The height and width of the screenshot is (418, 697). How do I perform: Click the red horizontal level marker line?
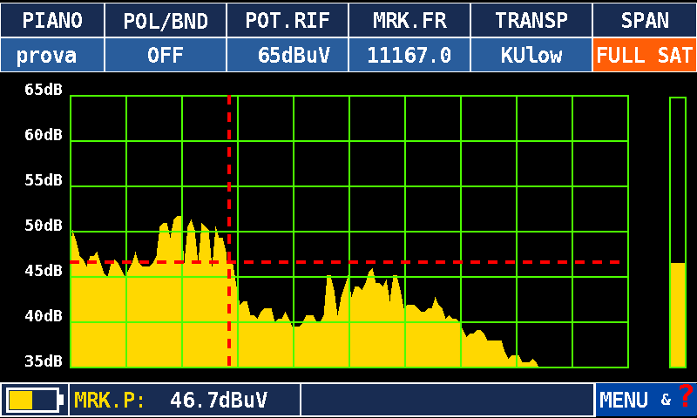[345, 262]
